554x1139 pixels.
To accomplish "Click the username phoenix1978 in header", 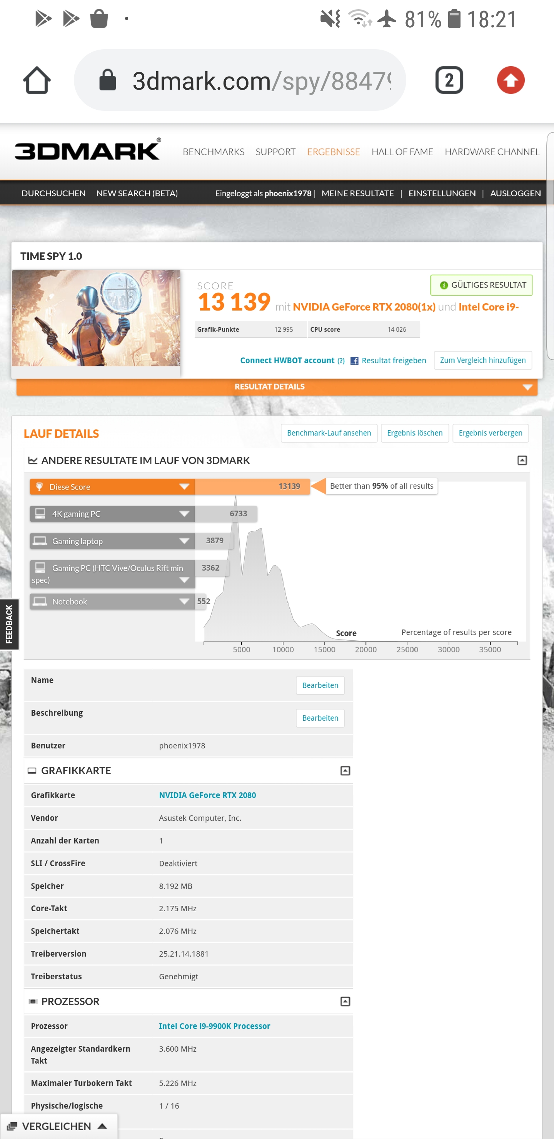I will [x=288, y=193].
